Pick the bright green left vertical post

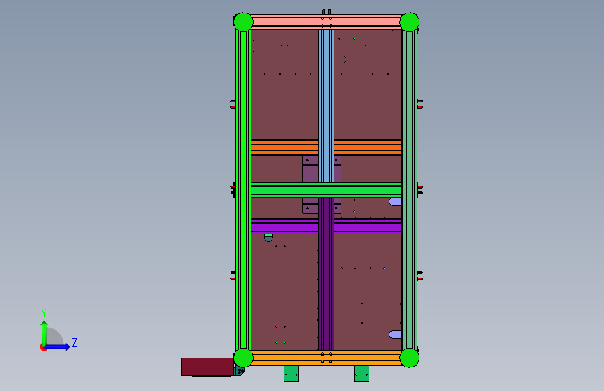[x=243, y=190]
